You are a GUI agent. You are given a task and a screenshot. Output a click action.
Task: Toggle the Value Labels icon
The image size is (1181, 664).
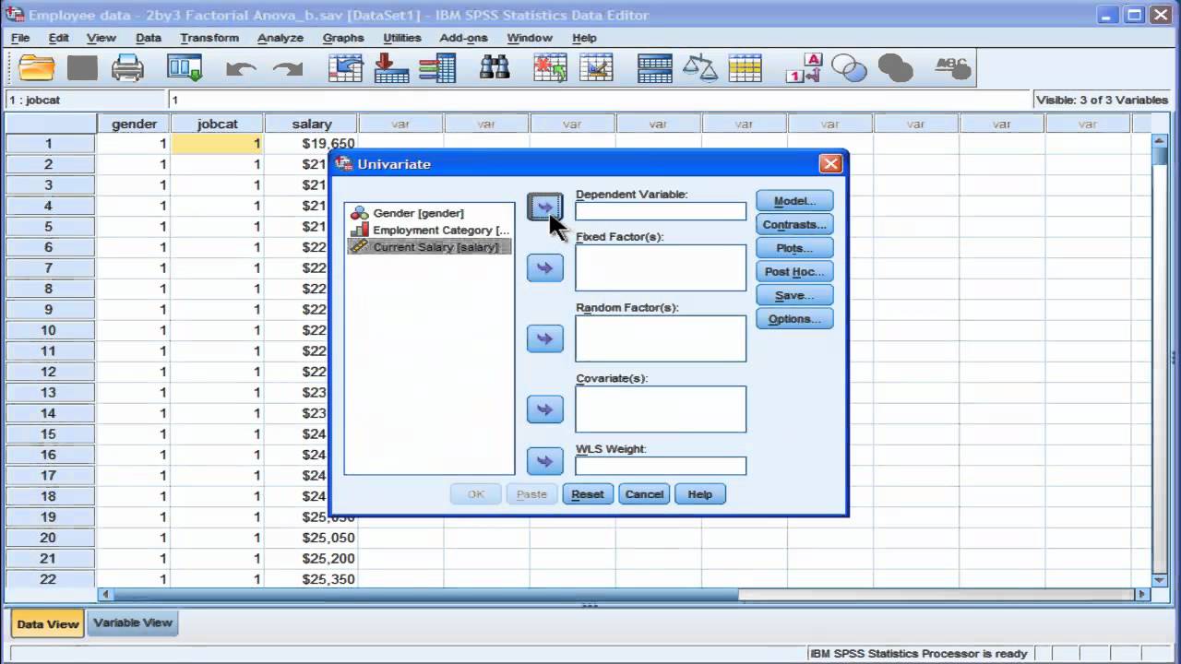(x=803, y=68)
